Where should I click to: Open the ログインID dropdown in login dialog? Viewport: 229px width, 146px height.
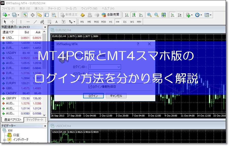[119, 67]
